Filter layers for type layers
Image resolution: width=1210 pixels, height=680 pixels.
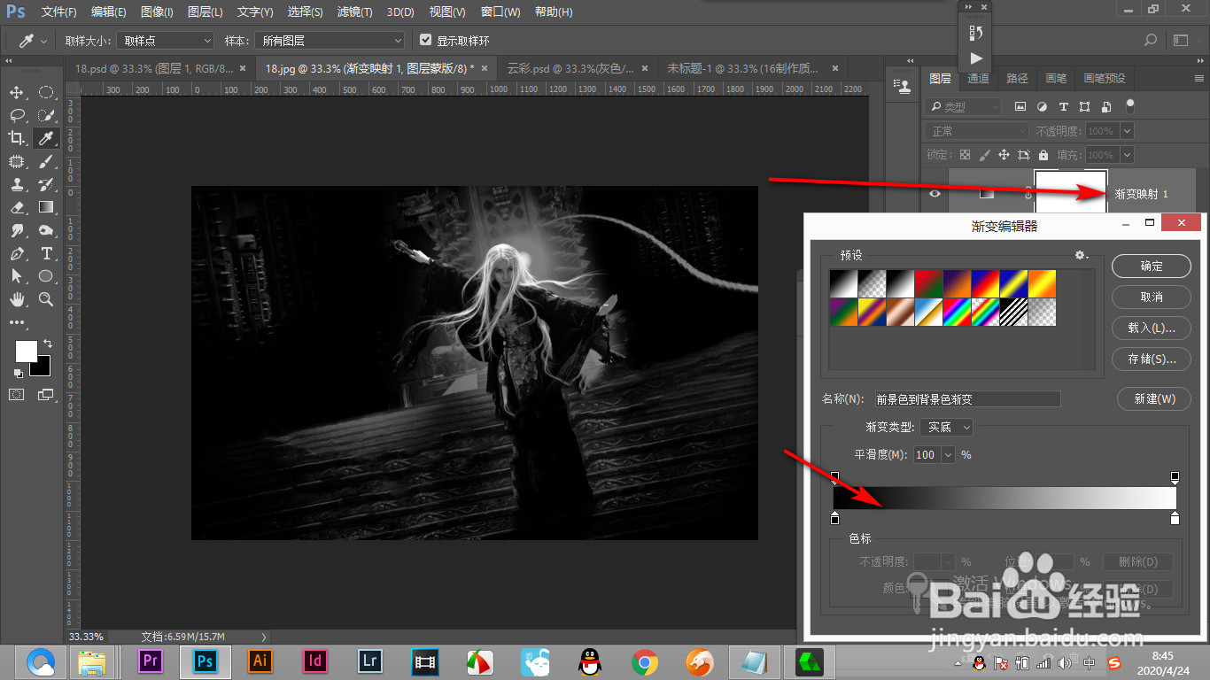tap(1063, 106)
